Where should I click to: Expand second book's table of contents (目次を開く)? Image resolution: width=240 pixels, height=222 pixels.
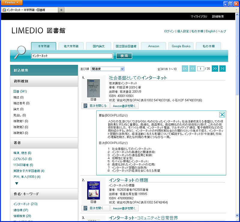95,208
